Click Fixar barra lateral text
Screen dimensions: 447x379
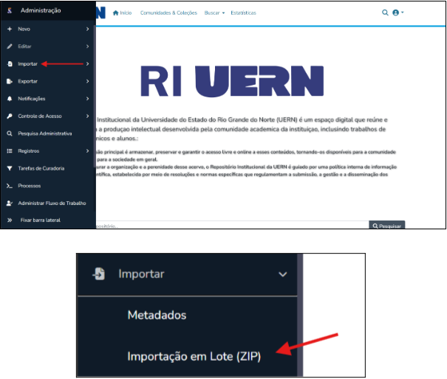[x=40, y=220]
